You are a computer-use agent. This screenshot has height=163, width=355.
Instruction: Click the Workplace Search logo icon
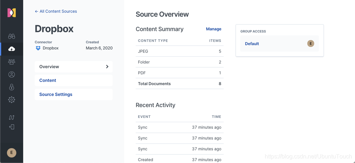pyautogui.click(x=12, y=13)
